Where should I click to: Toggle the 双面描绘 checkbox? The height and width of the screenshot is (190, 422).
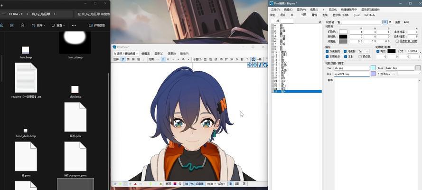tap(327, 51)
